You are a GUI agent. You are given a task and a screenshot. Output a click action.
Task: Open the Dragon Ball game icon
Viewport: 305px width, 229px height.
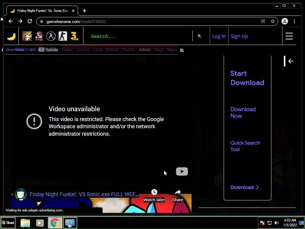[x=27, y=36]
